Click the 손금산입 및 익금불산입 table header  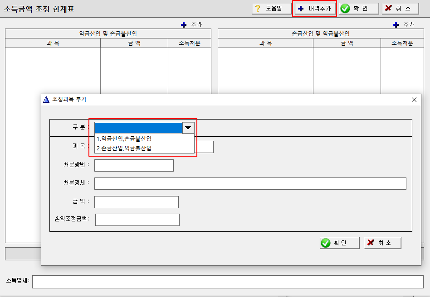click(321, 34)
